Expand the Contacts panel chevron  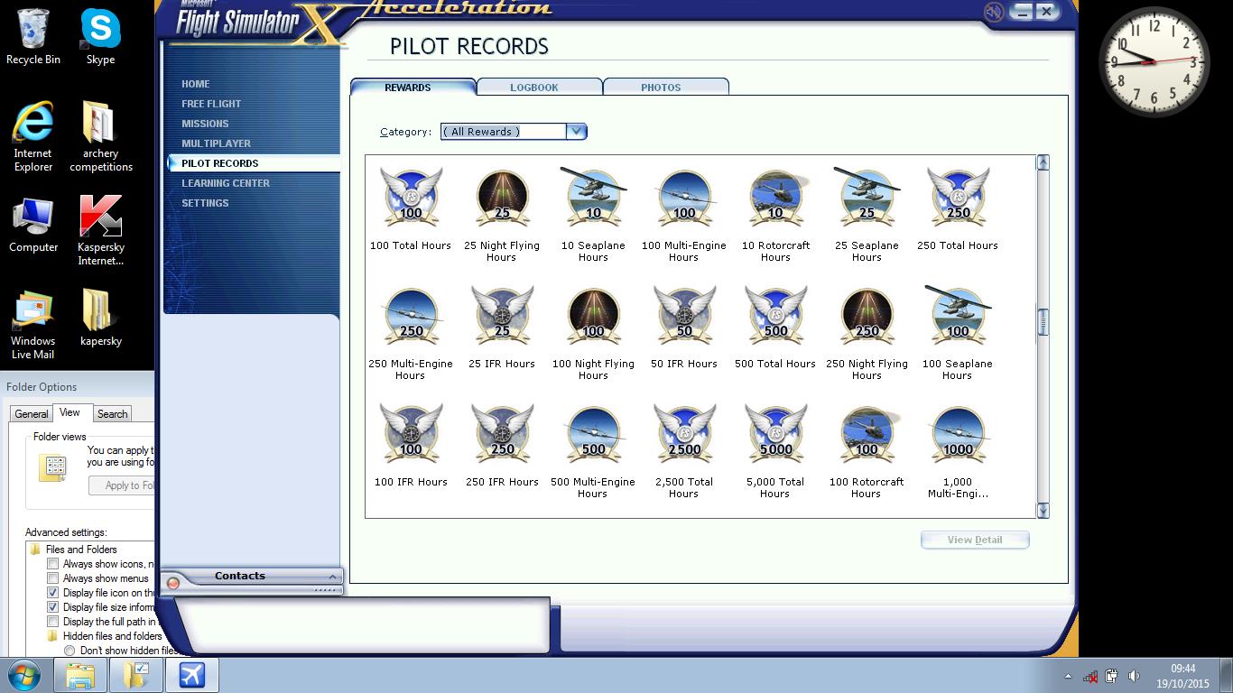point(331,577)
